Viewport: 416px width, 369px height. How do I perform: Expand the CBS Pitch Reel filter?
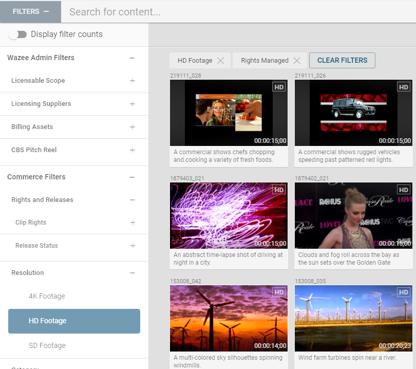133,150
